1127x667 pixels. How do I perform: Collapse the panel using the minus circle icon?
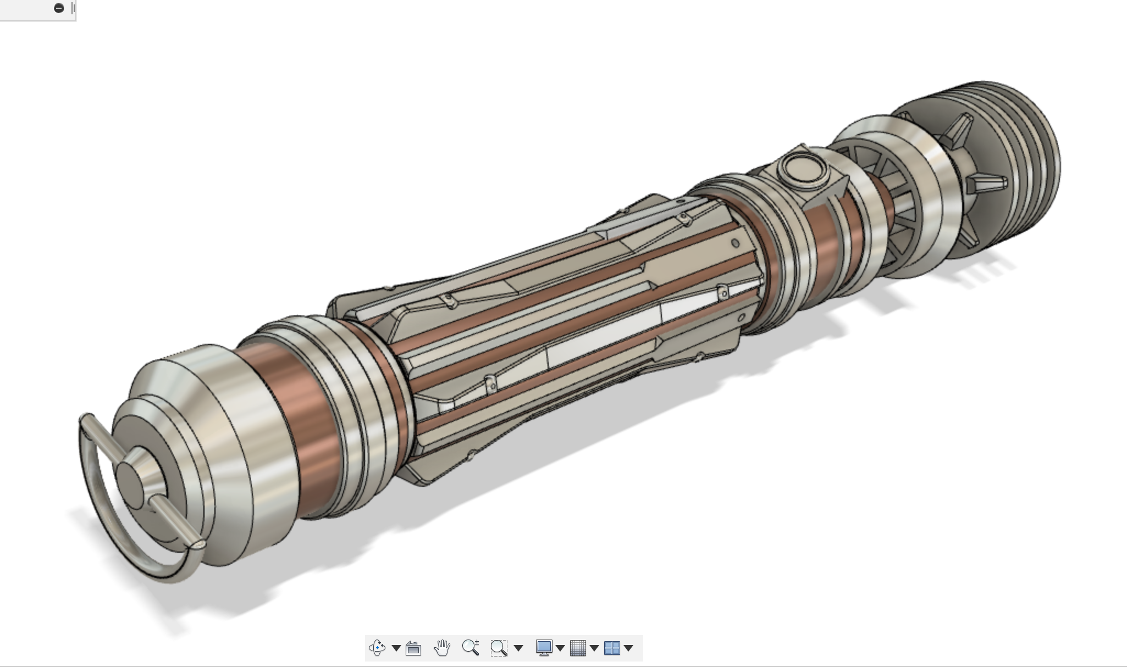click(59, 8)
